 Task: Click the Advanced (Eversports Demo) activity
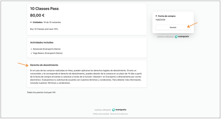point(47,49)
